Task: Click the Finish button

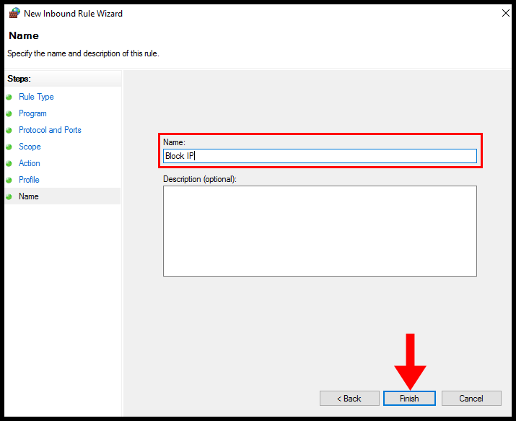Action: coord(409,399)
